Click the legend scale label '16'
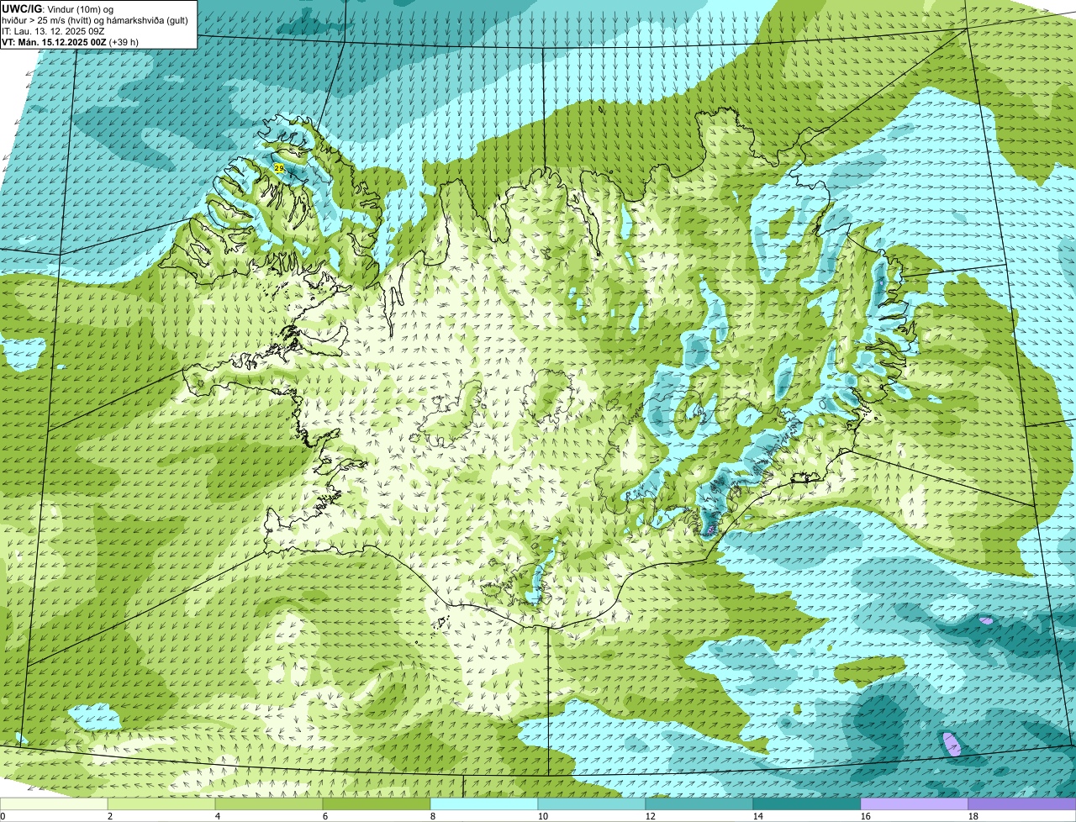 (x=866, y=816)
